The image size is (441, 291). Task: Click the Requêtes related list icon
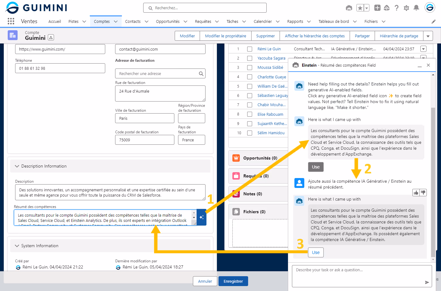coord(236,176)
